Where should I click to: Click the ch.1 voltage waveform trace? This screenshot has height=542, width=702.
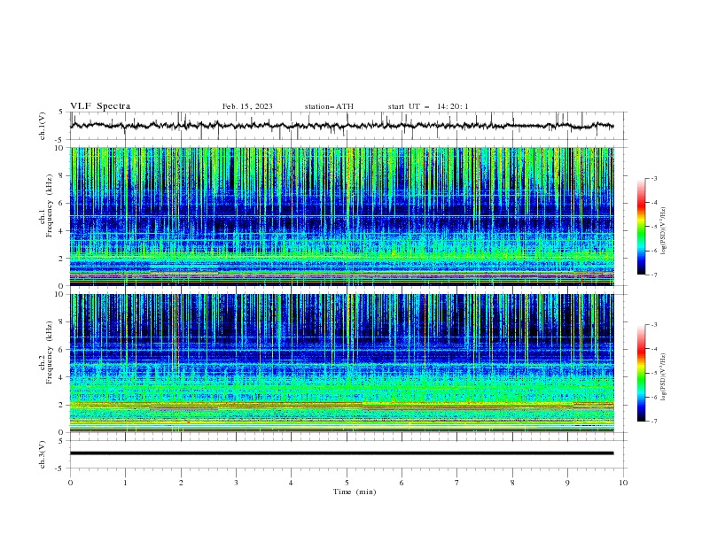click(x=341, y=126)
